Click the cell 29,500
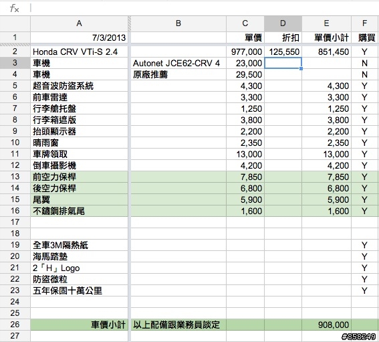 [x=245, y=74]
